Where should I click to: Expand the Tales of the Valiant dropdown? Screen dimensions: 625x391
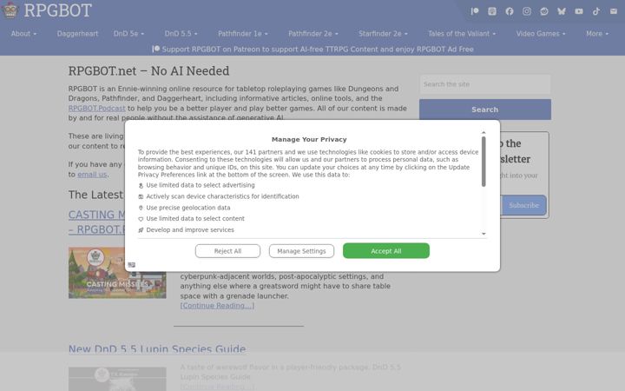pos(462,34)
